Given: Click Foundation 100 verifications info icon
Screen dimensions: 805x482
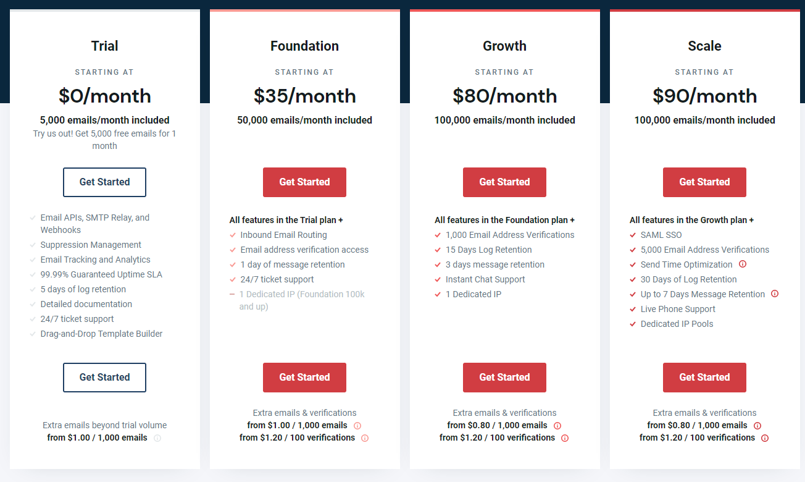Looking at the screenshot, I should (x=365, y=438).
